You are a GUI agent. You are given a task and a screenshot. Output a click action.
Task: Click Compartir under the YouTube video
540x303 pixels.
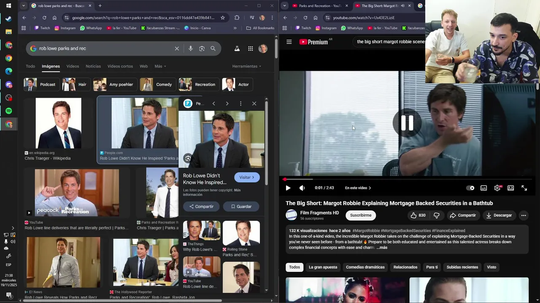[x=462, y=215]
